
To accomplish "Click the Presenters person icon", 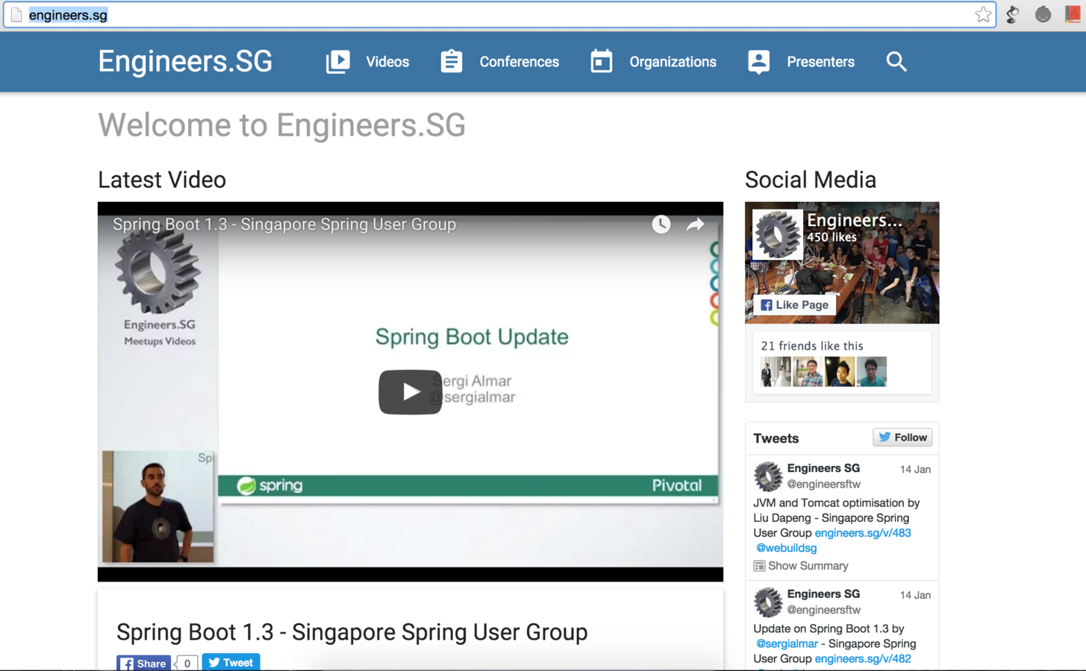I will coord(759,62).
